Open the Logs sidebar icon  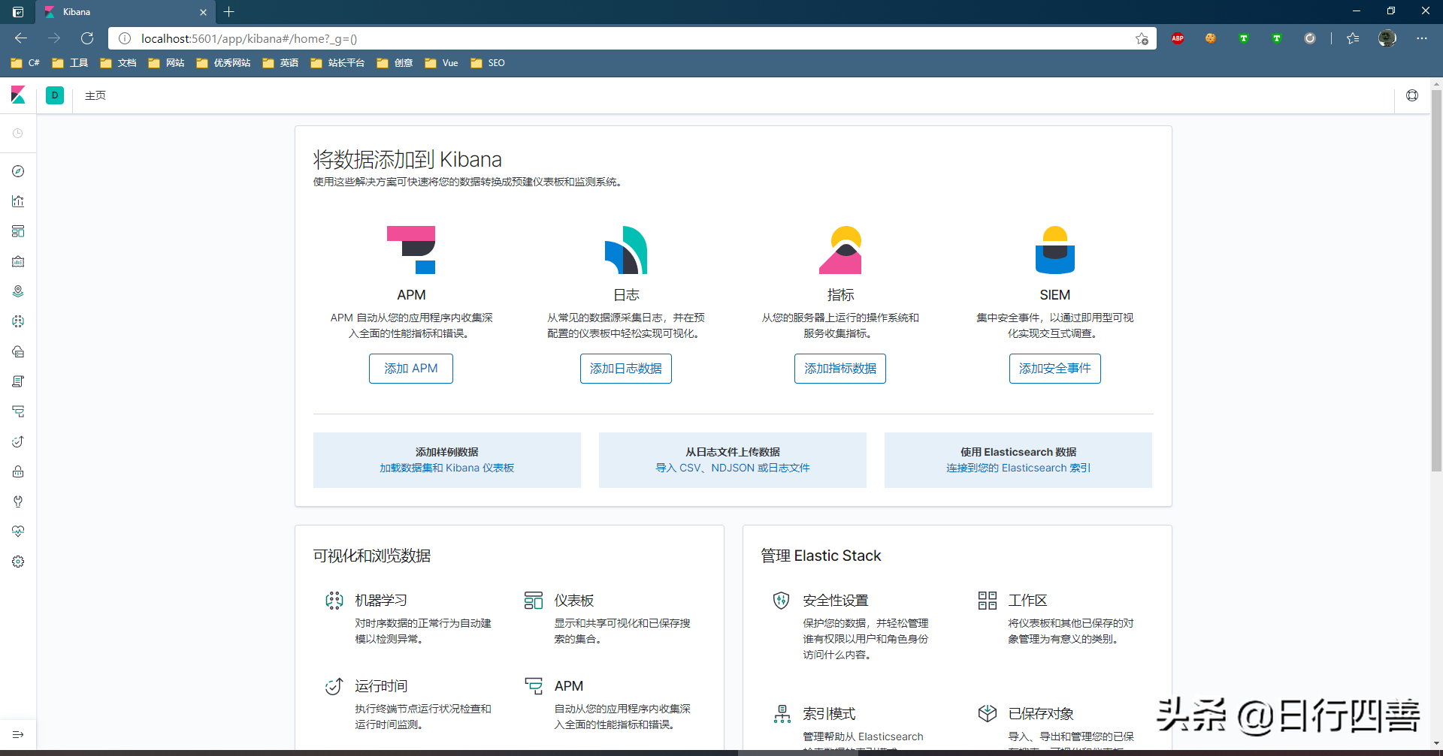[x=18, y=381]
